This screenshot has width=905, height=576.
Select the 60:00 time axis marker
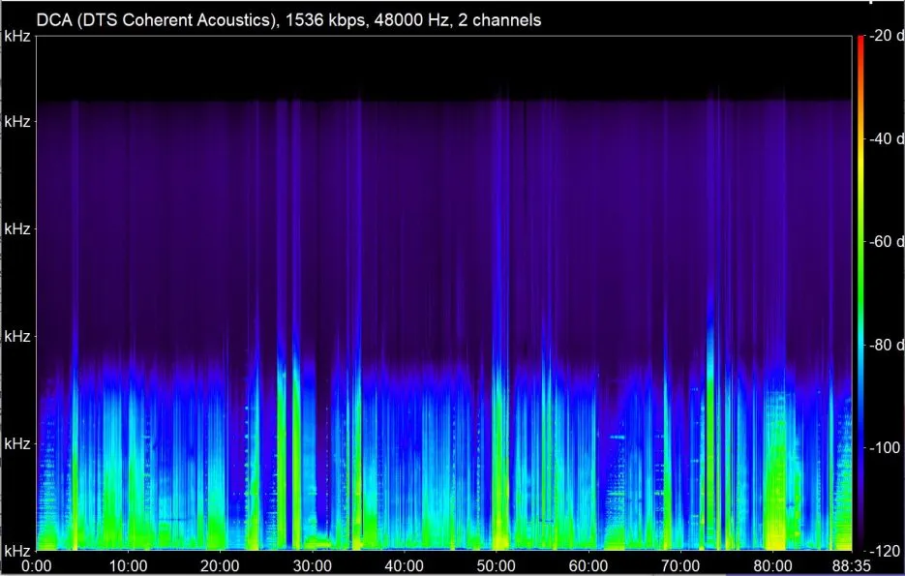pyautogui.click(x=588, y=565)
